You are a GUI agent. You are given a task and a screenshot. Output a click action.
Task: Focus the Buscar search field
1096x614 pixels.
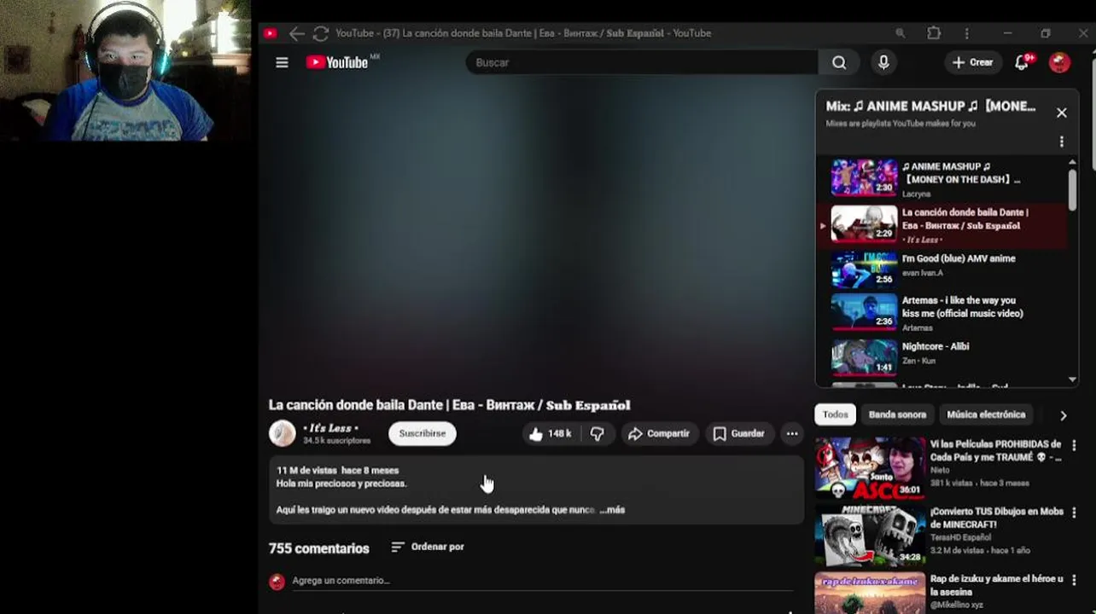(641, 62)
